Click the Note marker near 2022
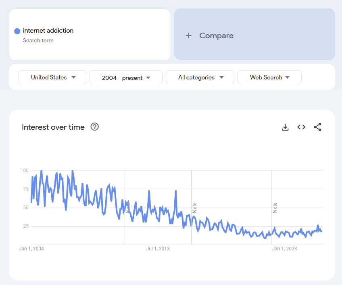The image size is (342, 285). (x=275, y=208)
